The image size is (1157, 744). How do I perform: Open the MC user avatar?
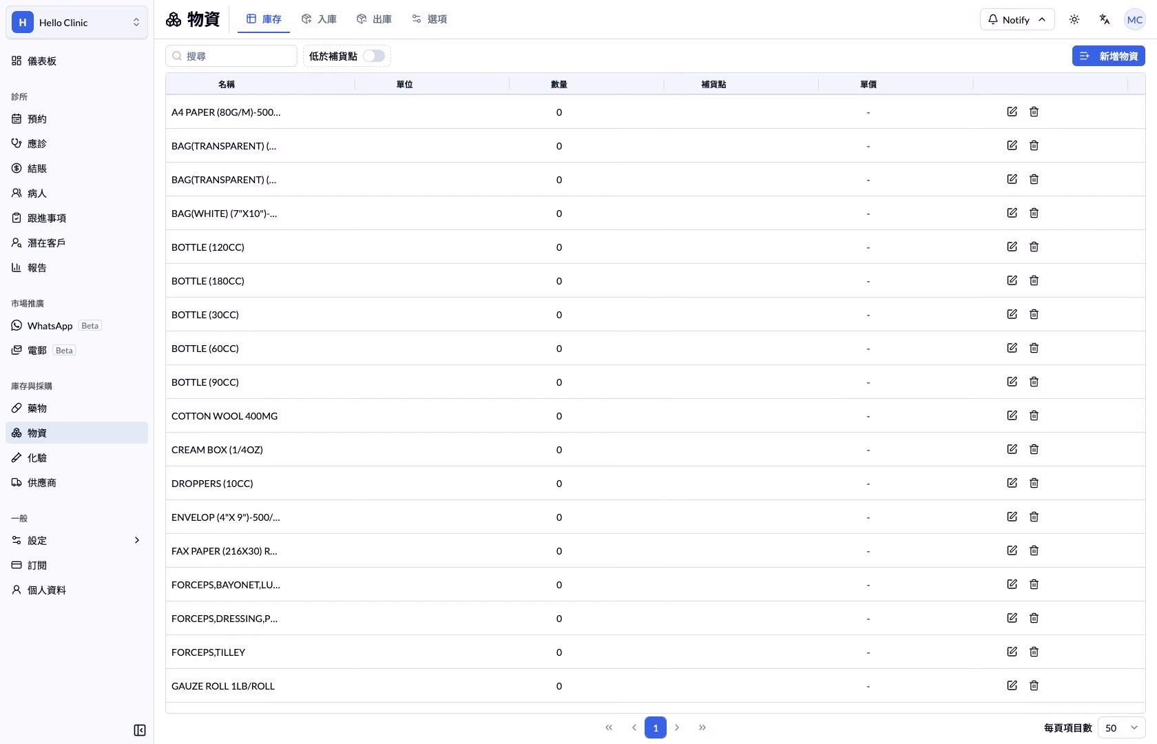(x=1135, y=19)
